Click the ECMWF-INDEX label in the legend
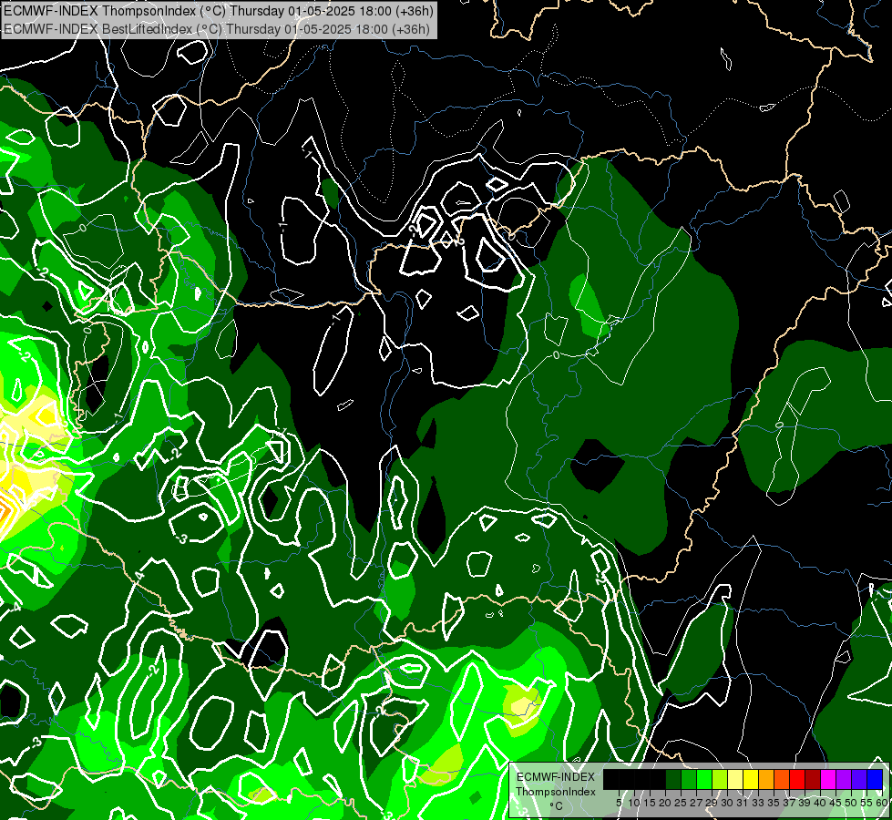Image resolution: width=892 pixels, height=820 pixels. pos(556,777)
